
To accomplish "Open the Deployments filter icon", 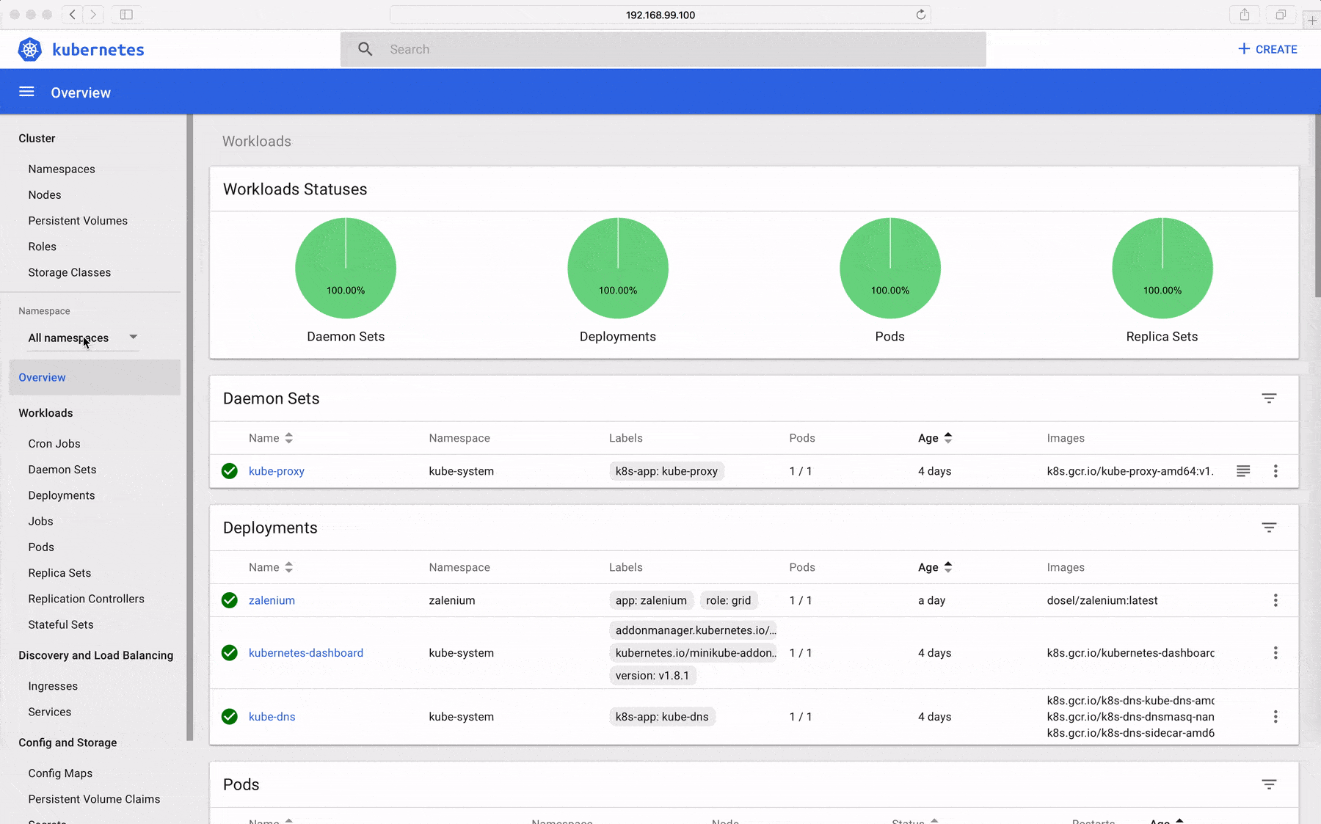I will tap(1269, 528).
